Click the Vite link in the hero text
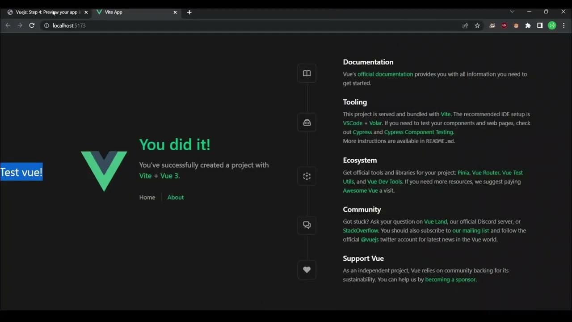The width and height of the screenshot is (572, 322). tap(145, 176)
